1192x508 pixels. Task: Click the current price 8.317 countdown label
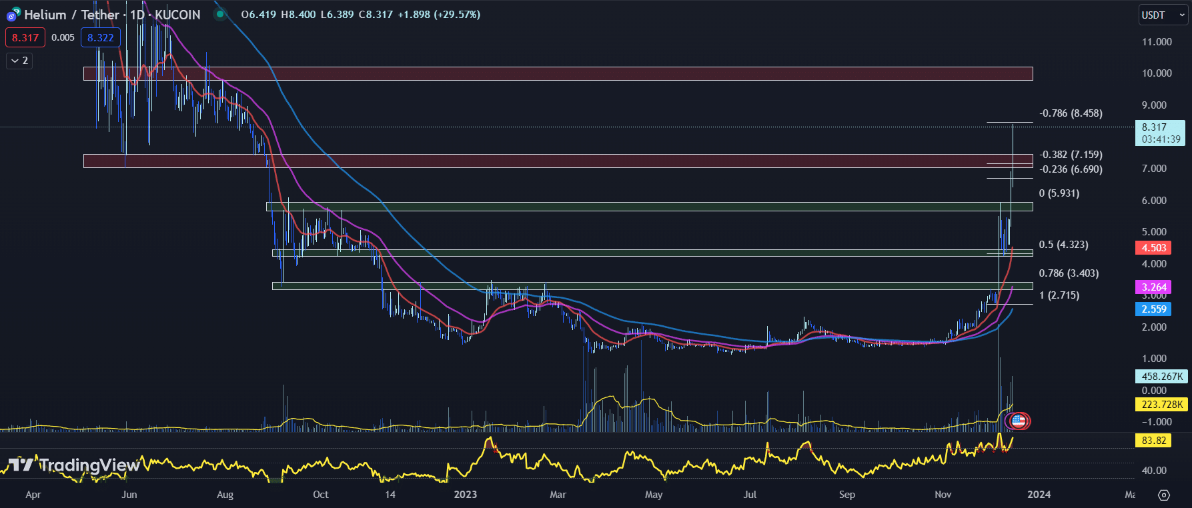point(1160,133)
